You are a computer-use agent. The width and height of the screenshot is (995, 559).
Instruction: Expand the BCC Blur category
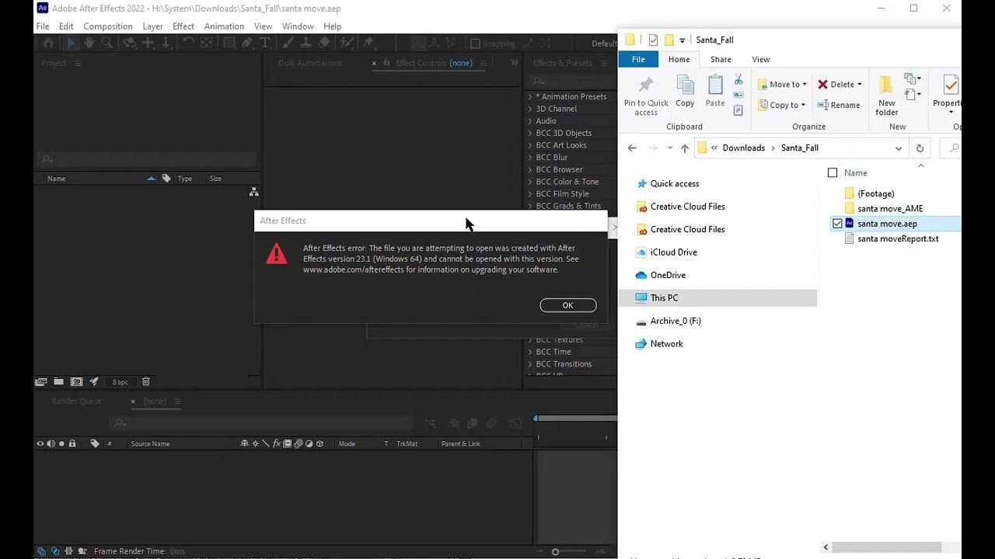(x=530, y=158)
